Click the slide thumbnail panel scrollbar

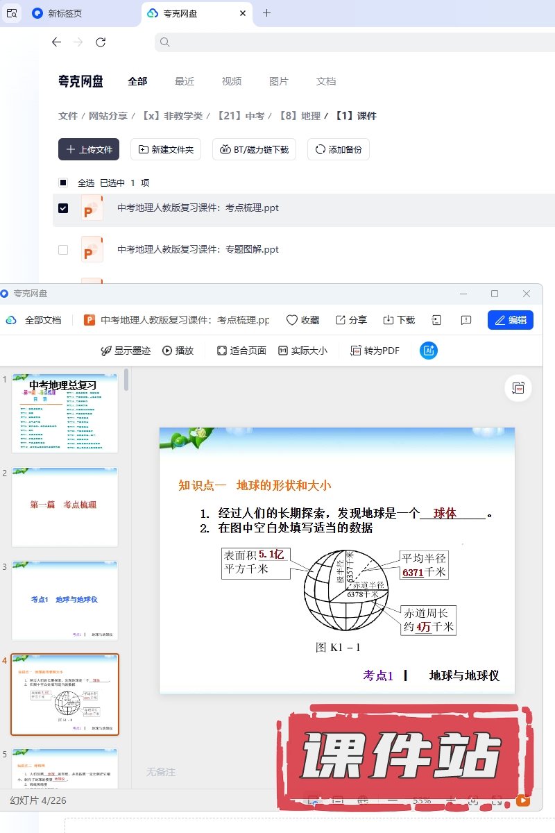126,380
